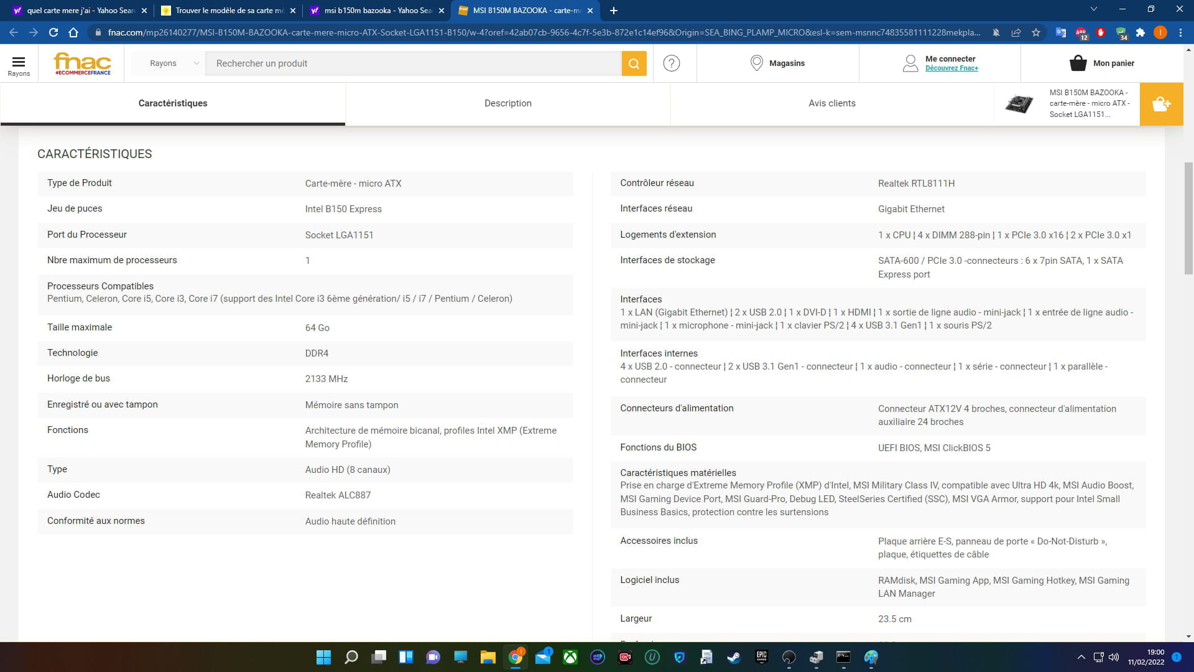
Task: Click the Intel B150 Express value
Action: (x=343, y=209)
